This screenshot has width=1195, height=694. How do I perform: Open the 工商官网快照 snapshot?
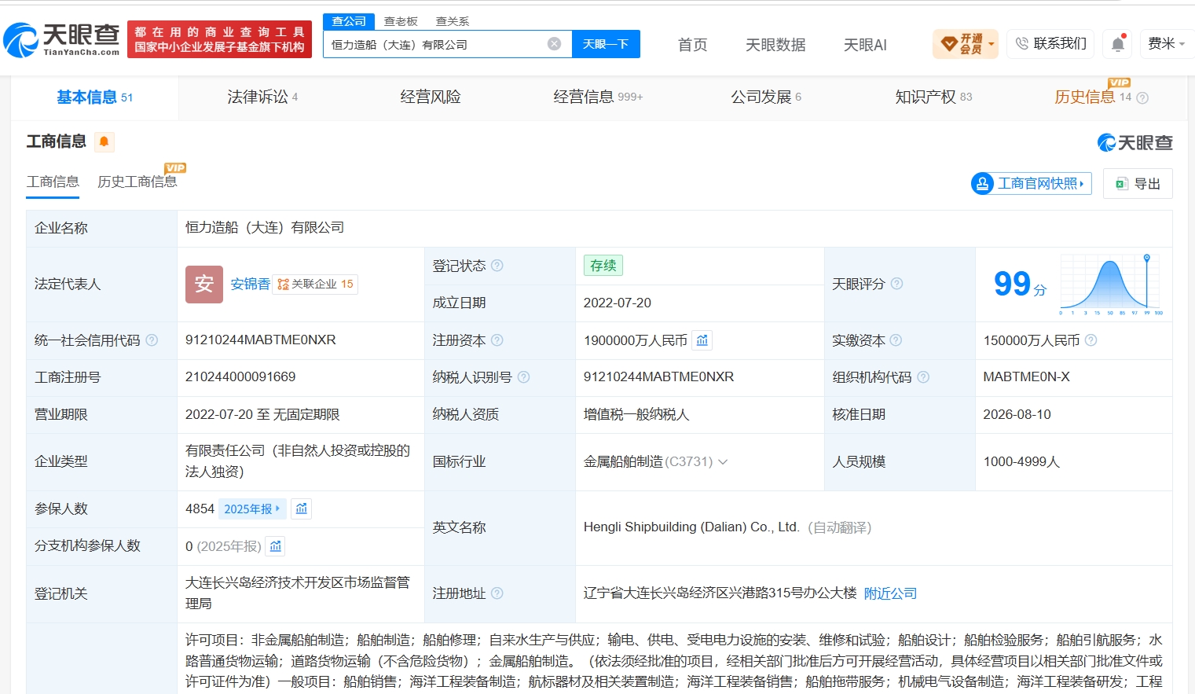[1032, 183]
